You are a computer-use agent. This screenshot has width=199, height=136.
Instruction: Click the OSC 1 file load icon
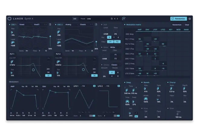coord(50,24)
